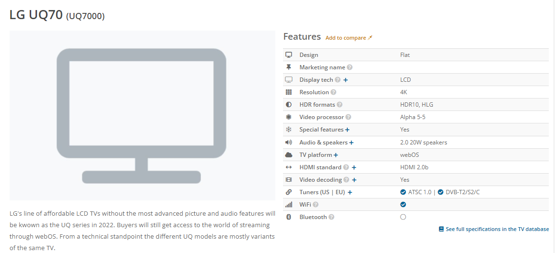This screenshot has height=253, width=555.
Task: Expand TV platform details
Action: pos(336,155)
